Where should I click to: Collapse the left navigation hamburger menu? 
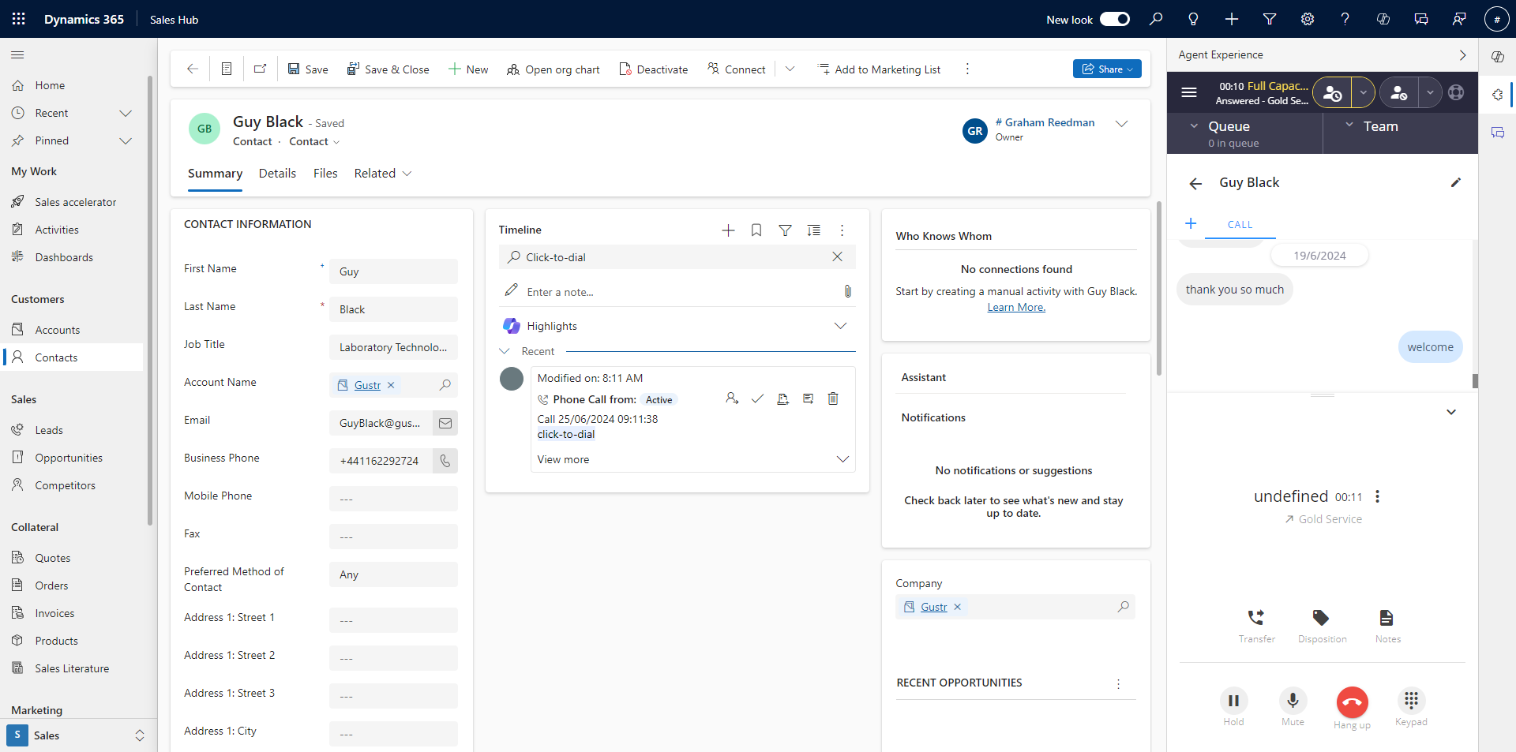tap(17, 54)
